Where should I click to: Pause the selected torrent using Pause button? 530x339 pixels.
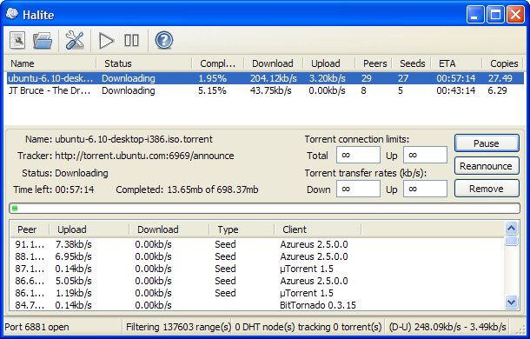point(487,143)
